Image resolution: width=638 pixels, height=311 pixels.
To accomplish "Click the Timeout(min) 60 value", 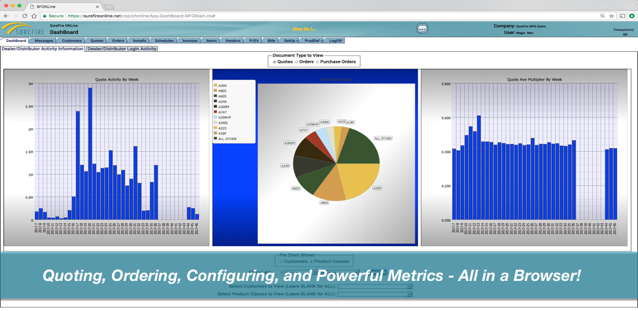I will (x=625, y=34).
